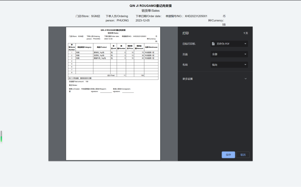This screenshot has width=301, height=187.
Task: Click the arrow icon on 另存为 PDF selector
Action: coord(245,44)
